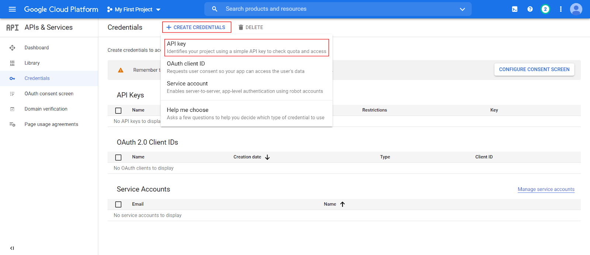Viewport: 590px width, 255px height.
Task: Click 'No service accounts to display' text
Action: coord(147,216)
